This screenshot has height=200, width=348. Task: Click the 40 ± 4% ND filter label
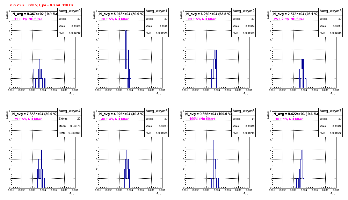click(115, 119)
